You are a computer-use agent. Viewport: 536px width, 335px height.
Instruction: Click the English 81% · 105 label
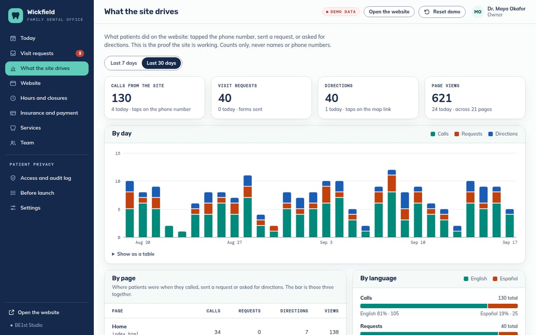380,314
